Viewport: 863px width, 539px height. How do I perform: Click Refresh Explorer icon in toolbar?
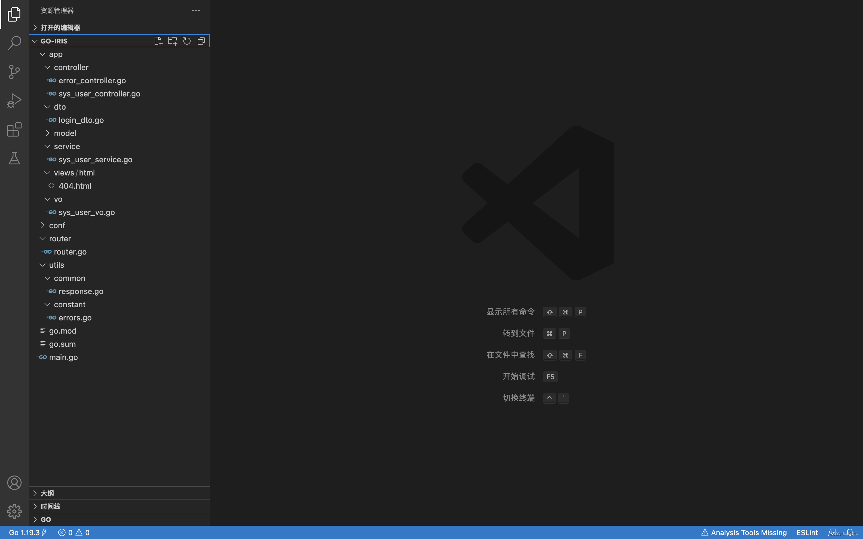pyautogui.click(x=187, y=40)
